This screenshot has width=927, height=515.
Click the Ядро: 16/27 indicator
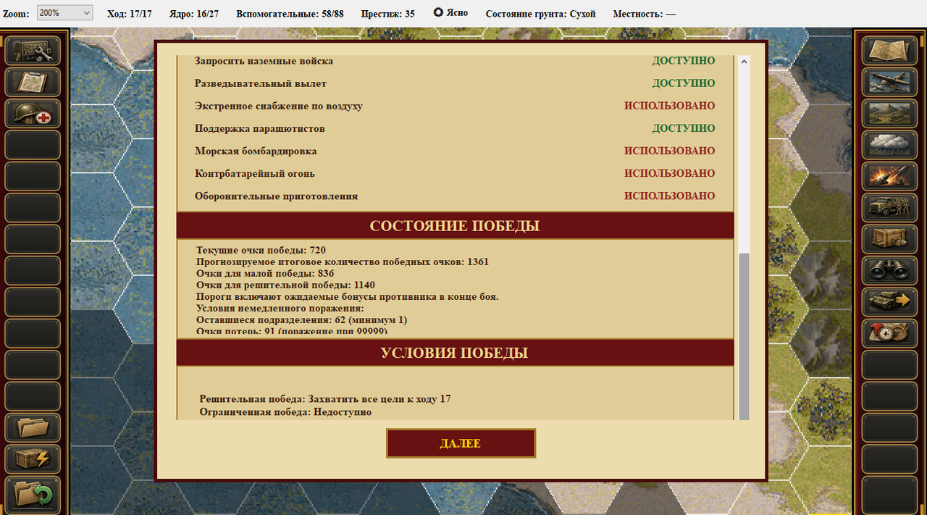coord(194,14)
